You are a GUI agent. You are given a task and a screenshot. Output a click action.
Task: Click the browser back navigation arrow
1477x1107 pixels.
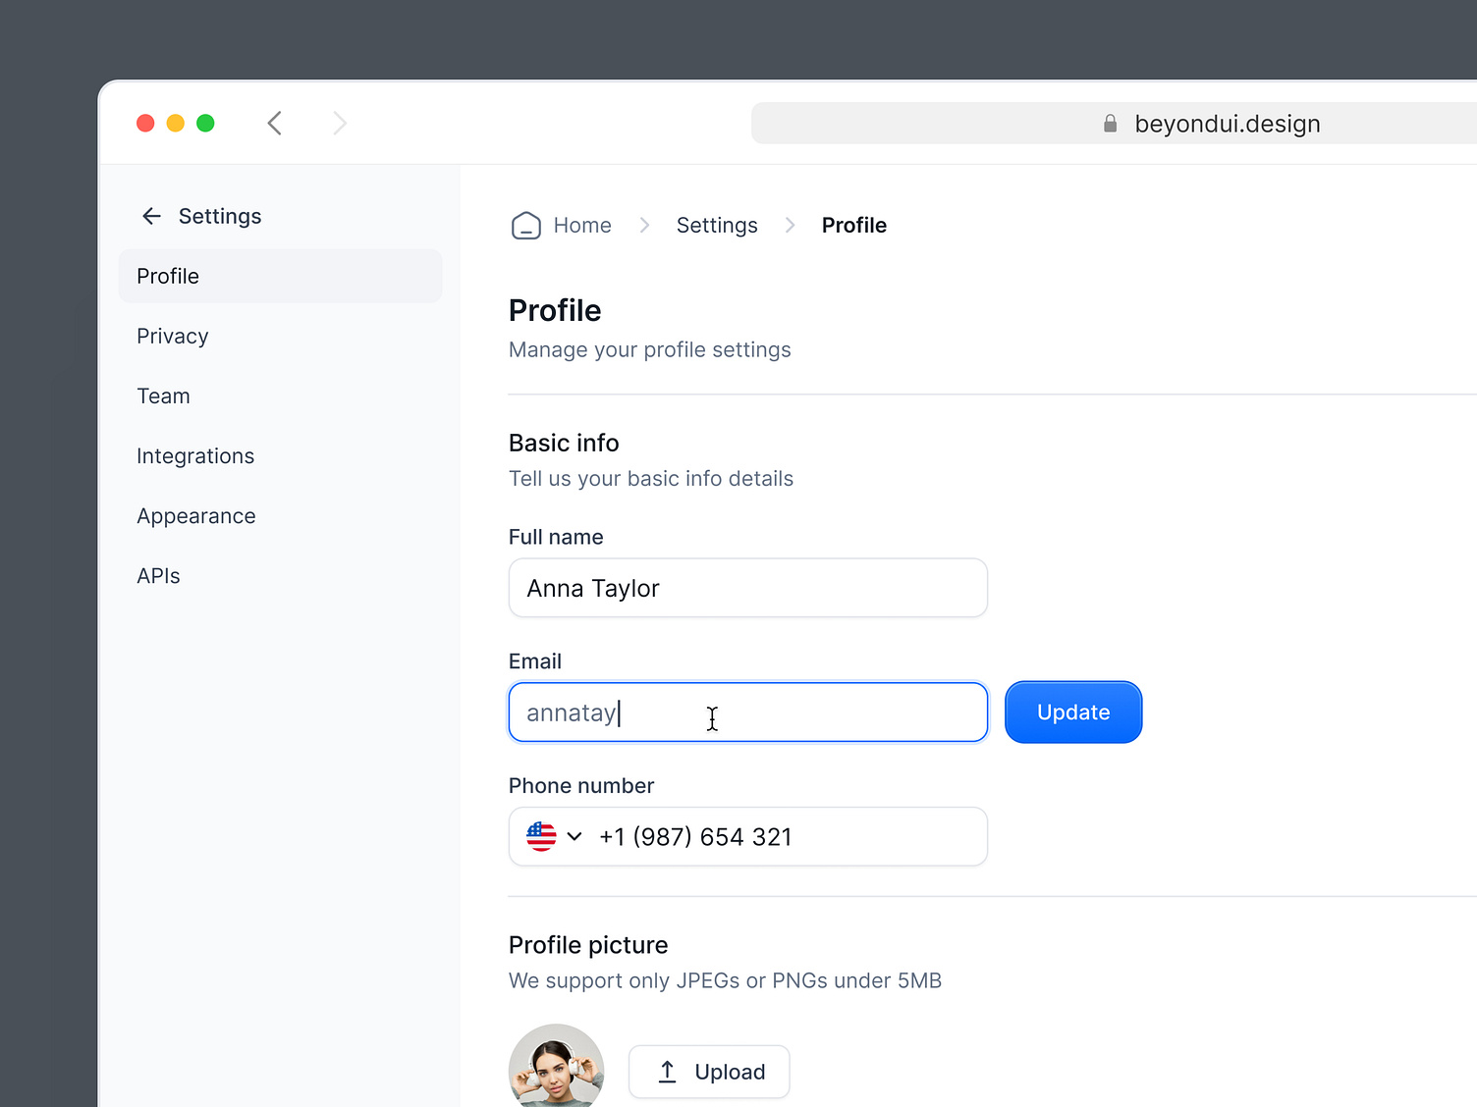tap(274, 123)
